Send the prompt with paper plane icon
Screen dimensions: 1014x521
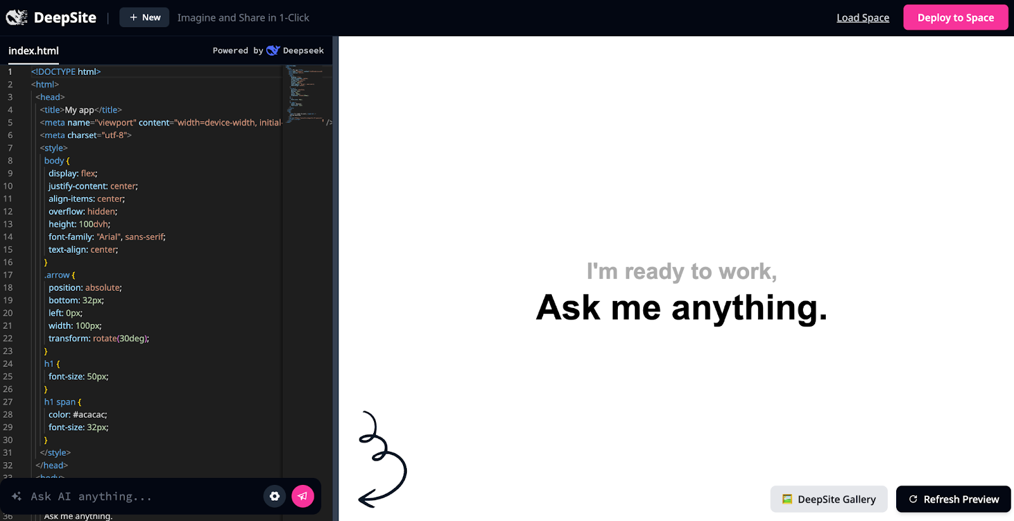point(303,496)
